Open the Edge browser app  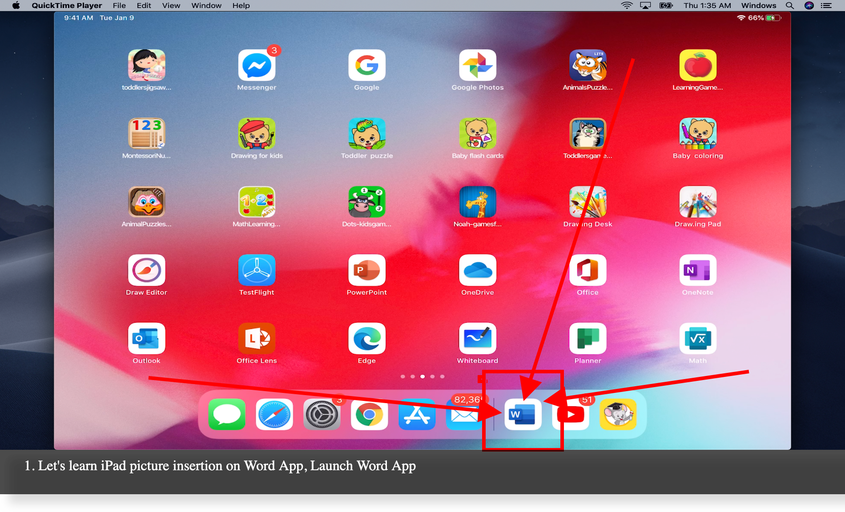pyautogui.click(x=367, y=339)
